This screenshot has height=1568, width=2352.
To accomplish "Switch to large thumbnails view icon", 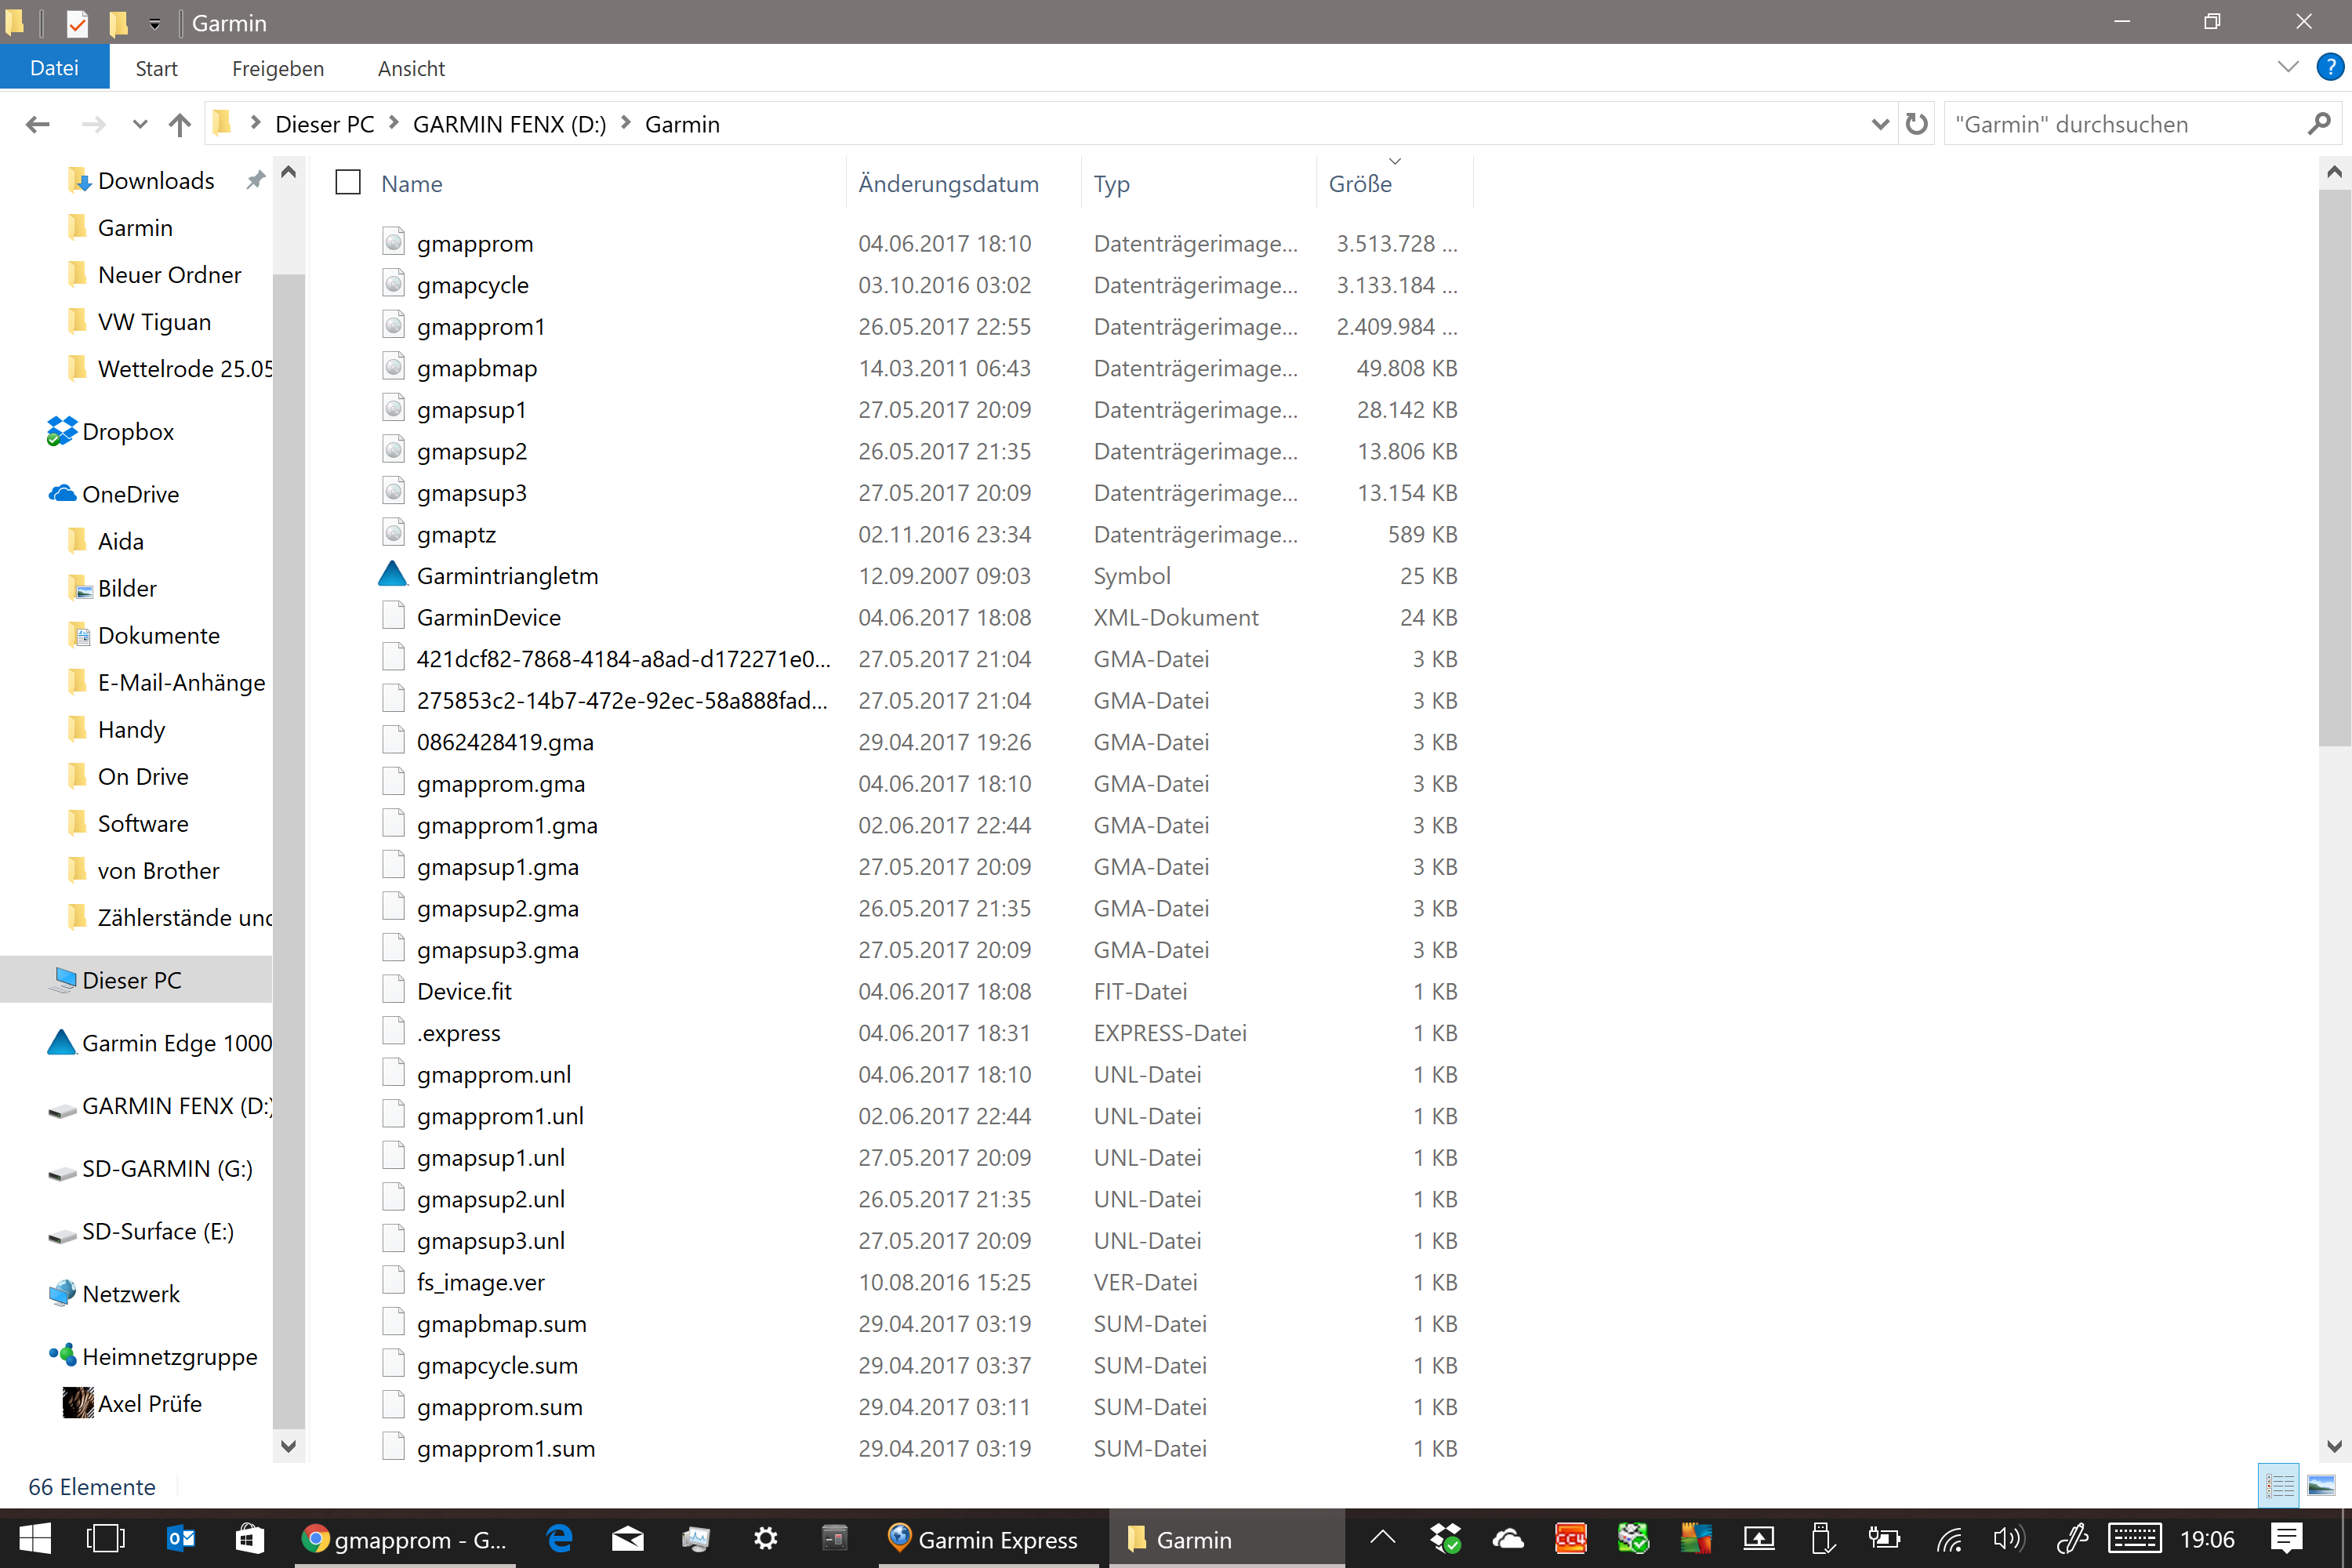I will point(2321,1486).
